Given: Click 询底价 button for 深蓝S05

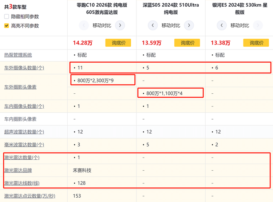Looking at the screenshot, I should [187, 43].
